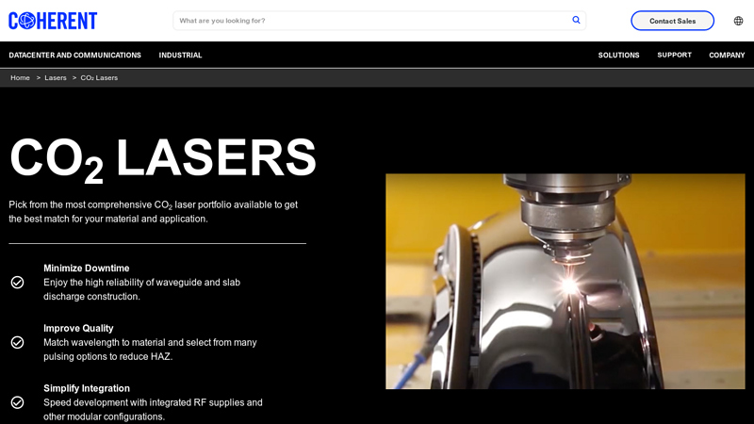Open the Industrial menu
Image resolution: width=754 pixels, height=424 pixels.
[180, 56]
